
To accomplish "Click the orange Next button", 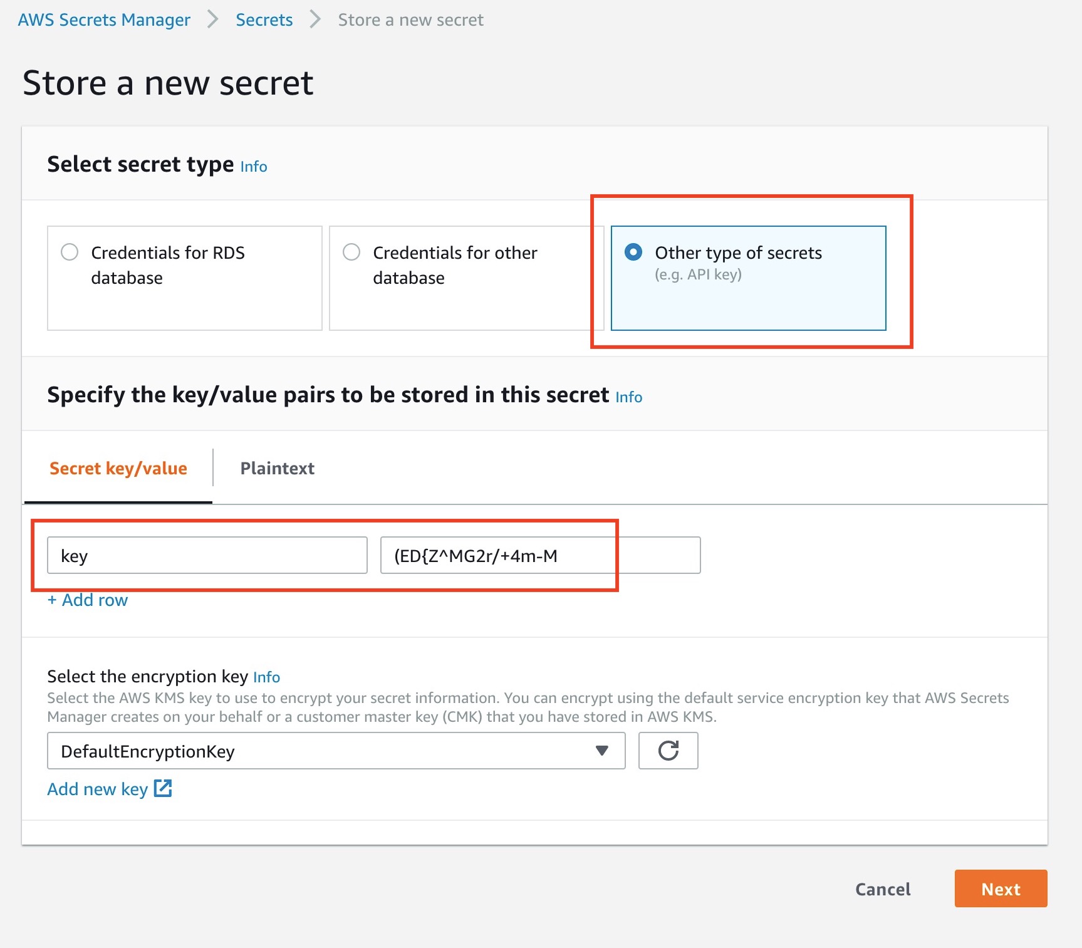I will click(1000, 888).
